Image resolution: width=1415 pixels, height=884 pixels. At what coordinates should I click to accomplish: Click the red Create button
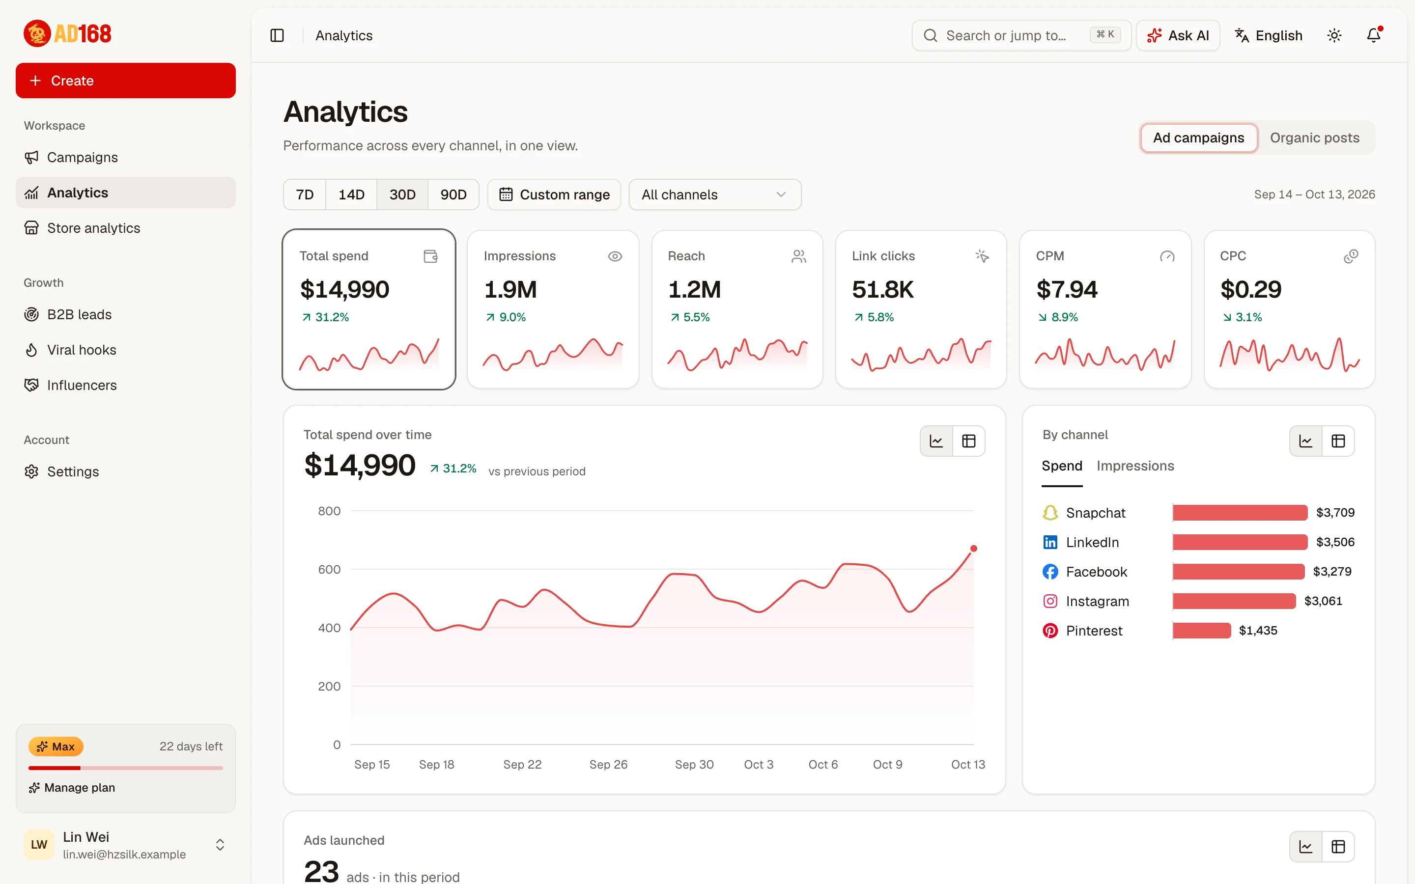click(x=125, y=81)
